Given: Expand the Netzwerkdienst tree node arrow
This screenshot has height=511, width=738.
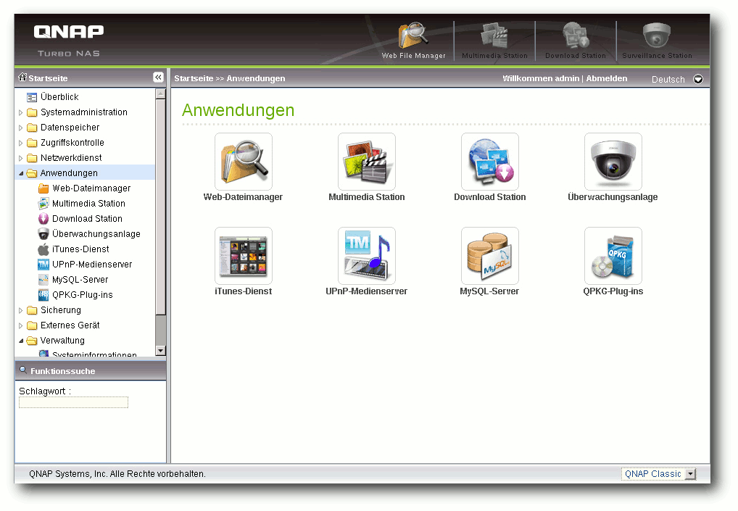Looking at the screenshot, I should click(21, 158).
